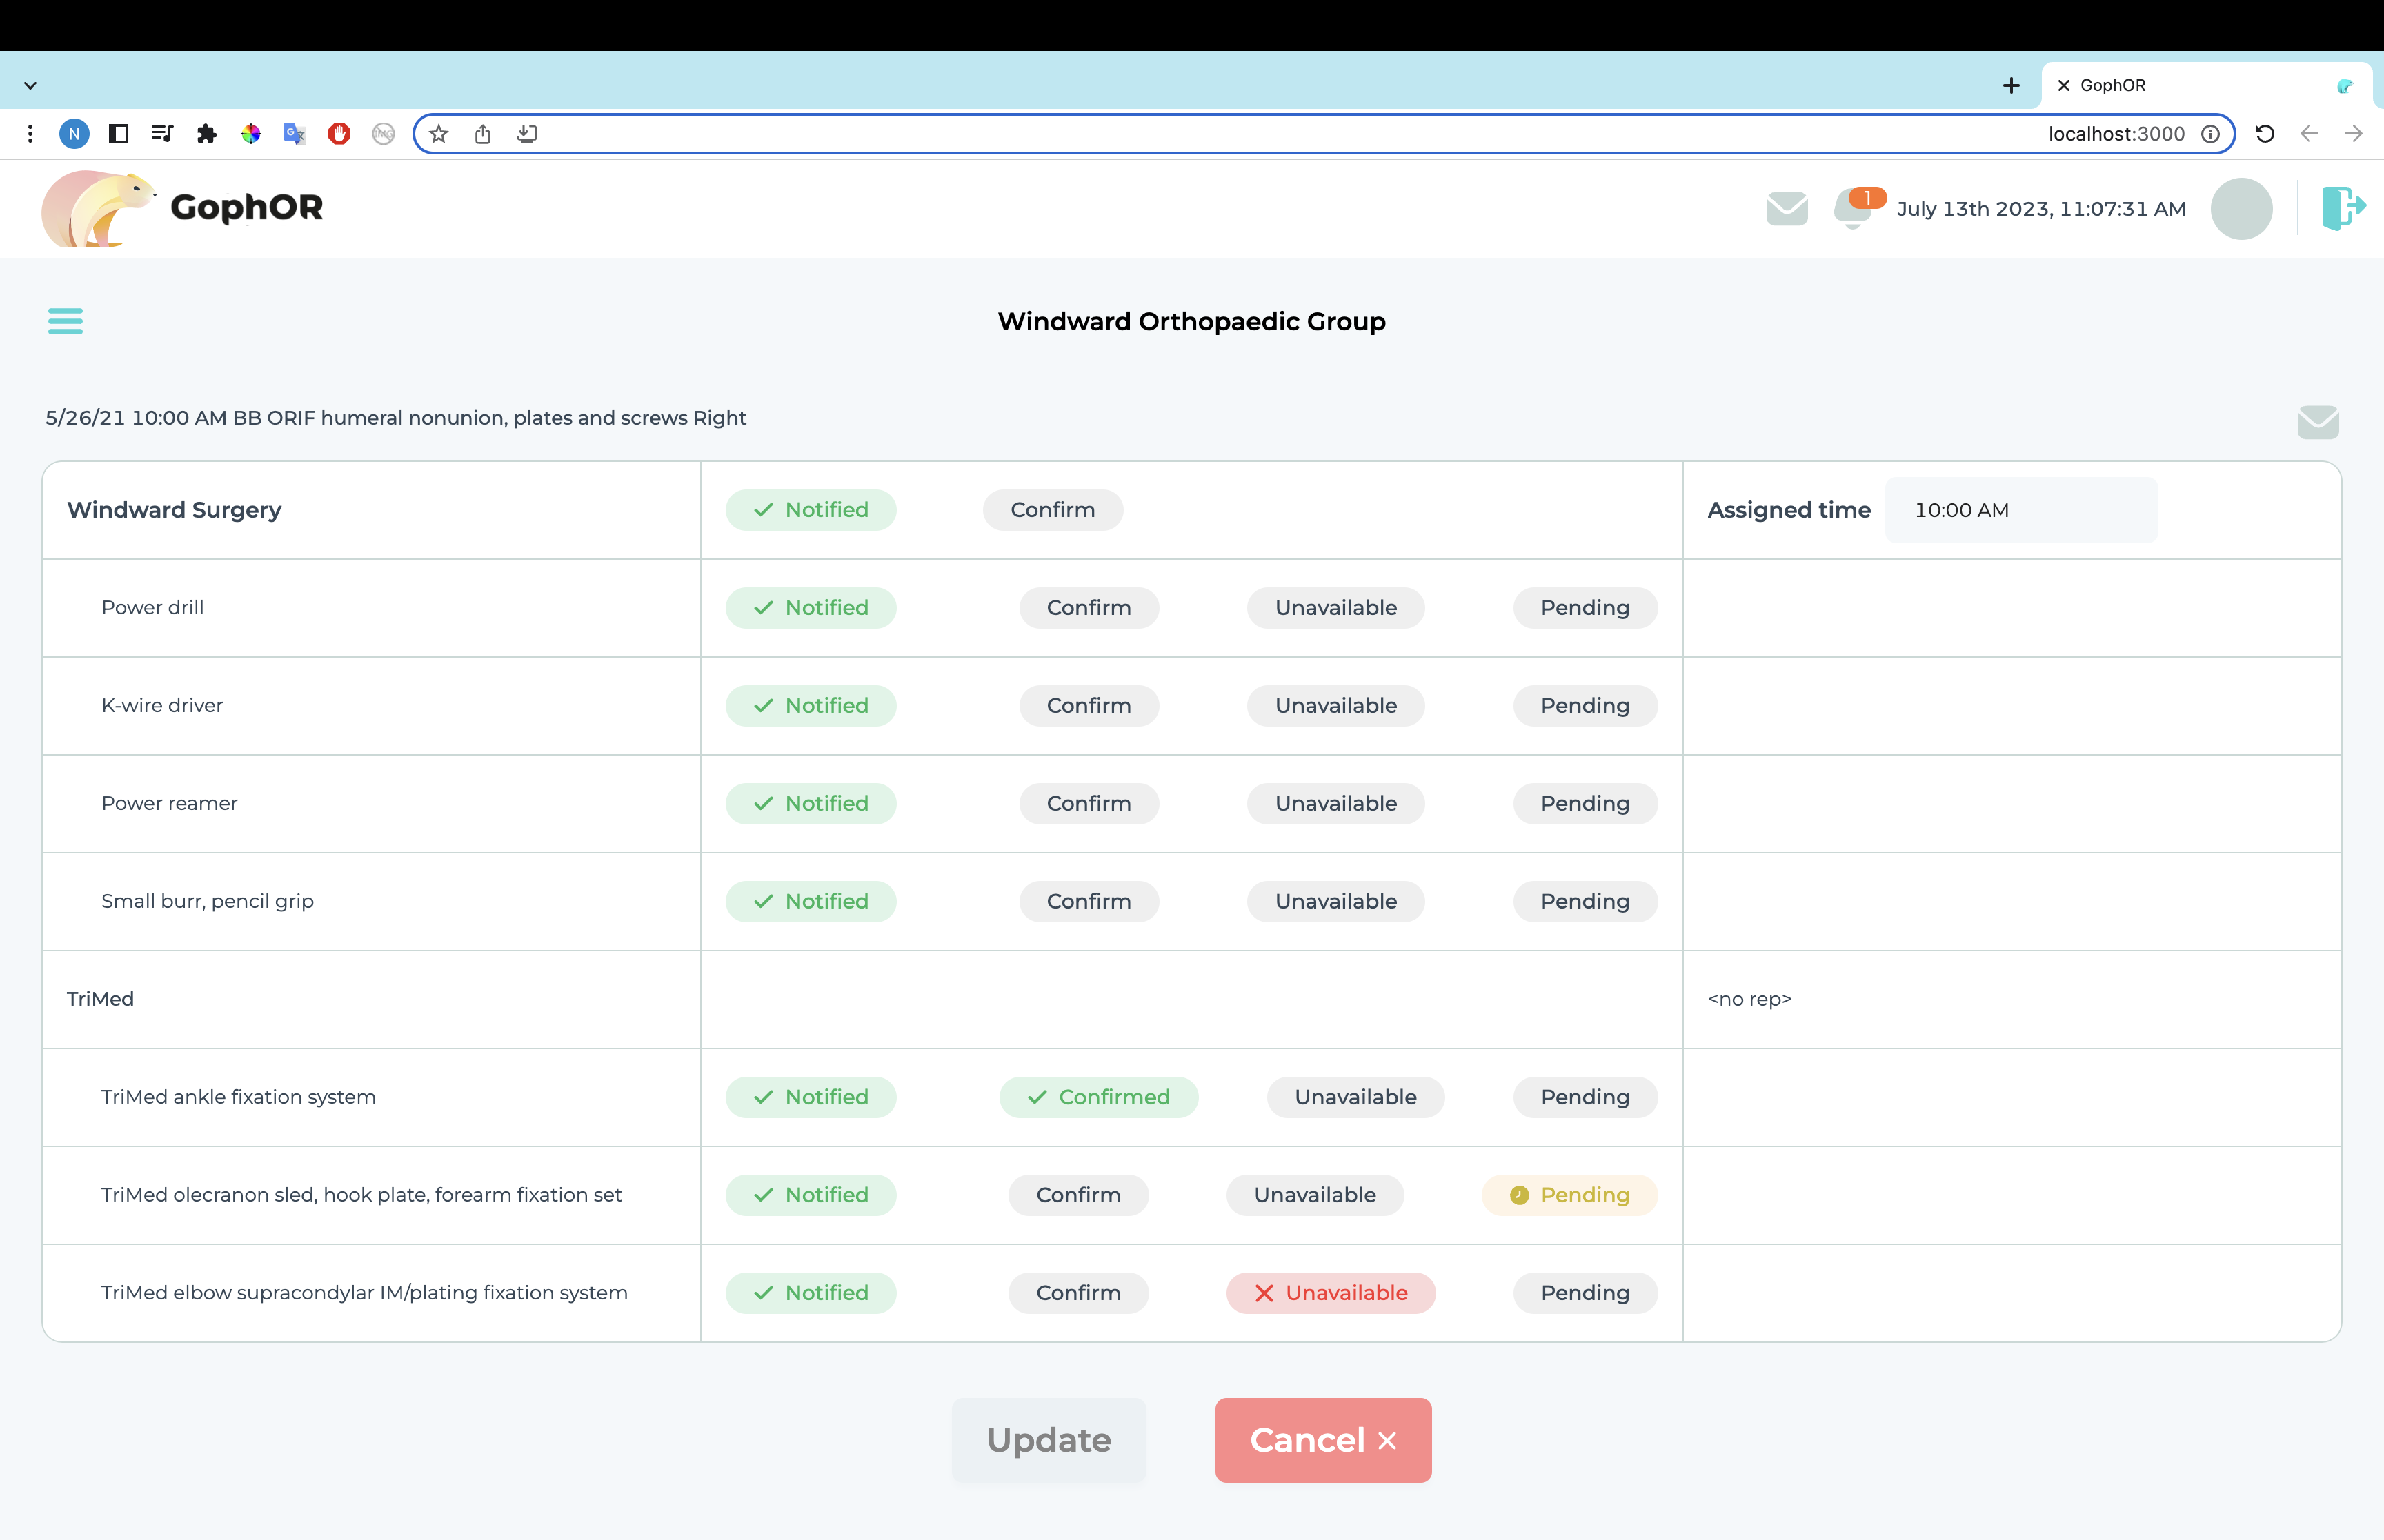Screen dimensions: 2384x1540
Task: Confirm TriMed elbow supracondylar system
Action: [x=1078, y=1293]
